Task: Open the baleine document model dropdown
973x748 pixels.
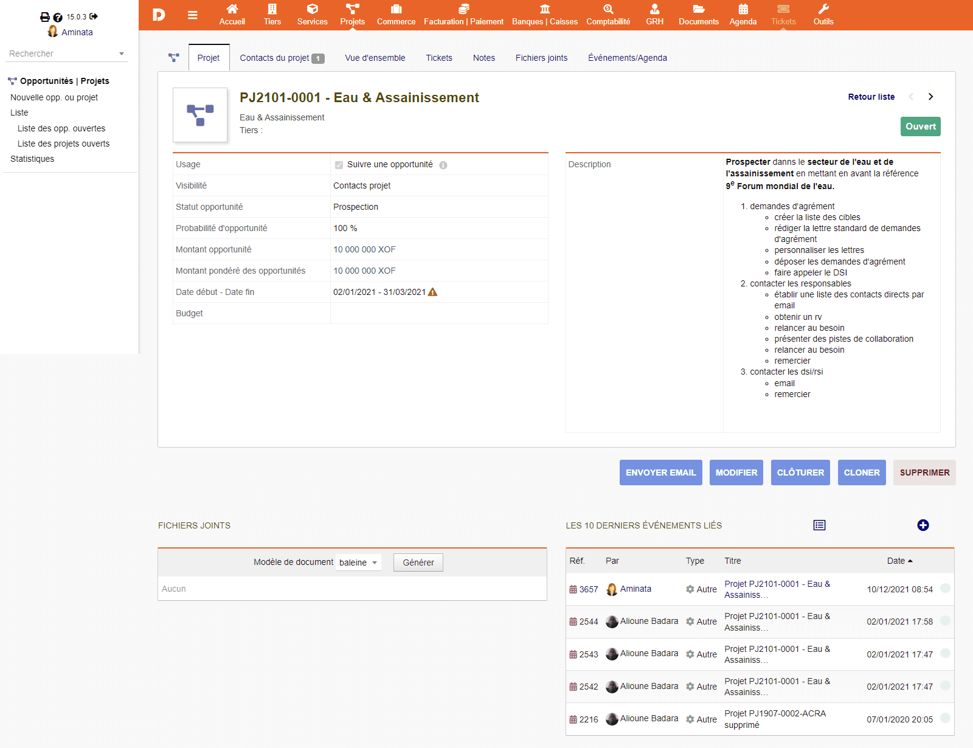Action: (358, 563)
